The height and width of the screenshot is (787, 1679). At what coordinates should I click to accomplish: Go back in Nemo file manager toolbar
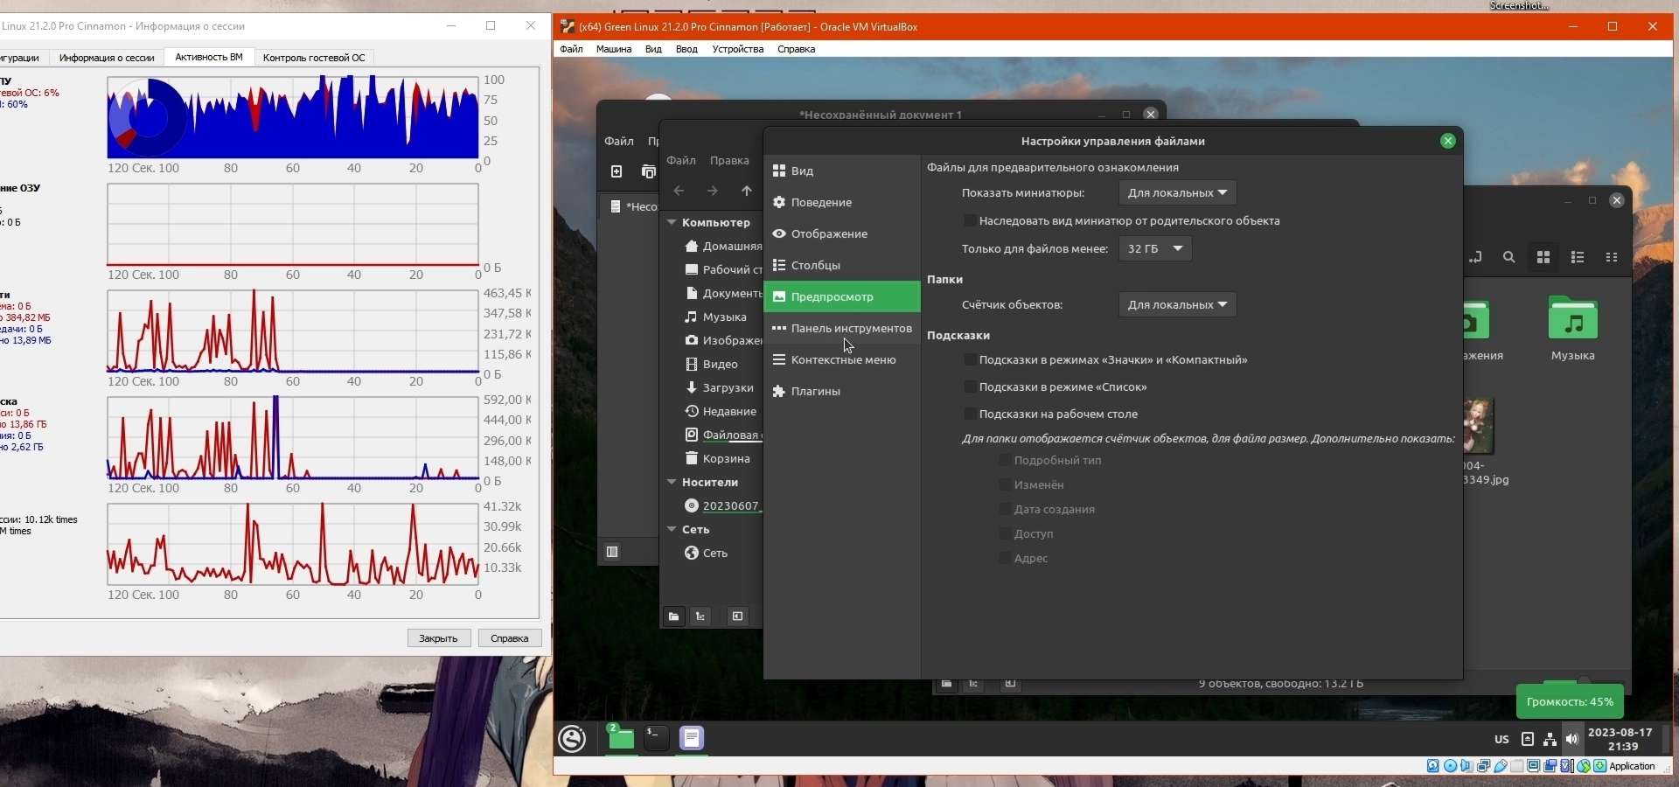[679, 191]
